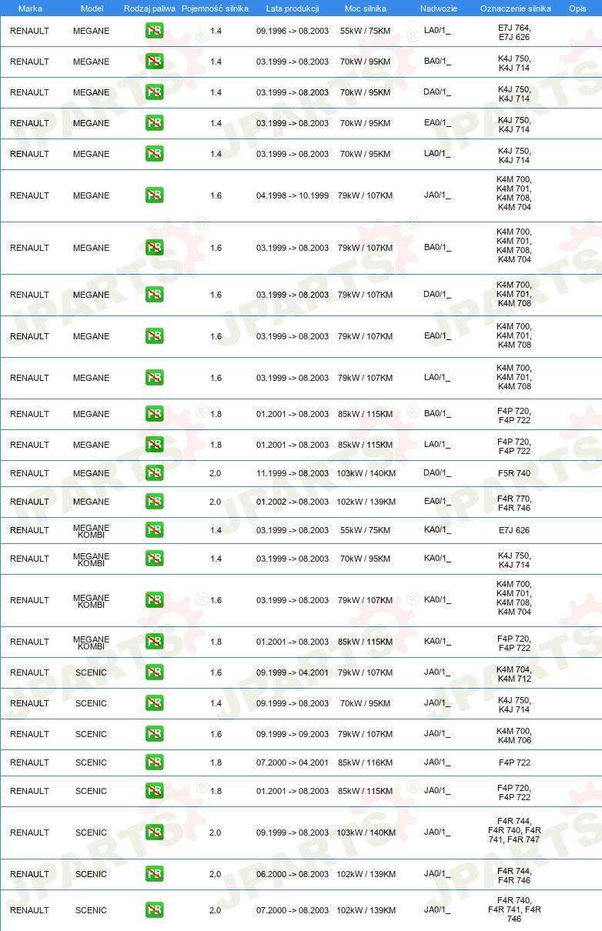
Task: Click fuel icon in Megane 1.6 DA0/1_ row
Action: [154, 295]
